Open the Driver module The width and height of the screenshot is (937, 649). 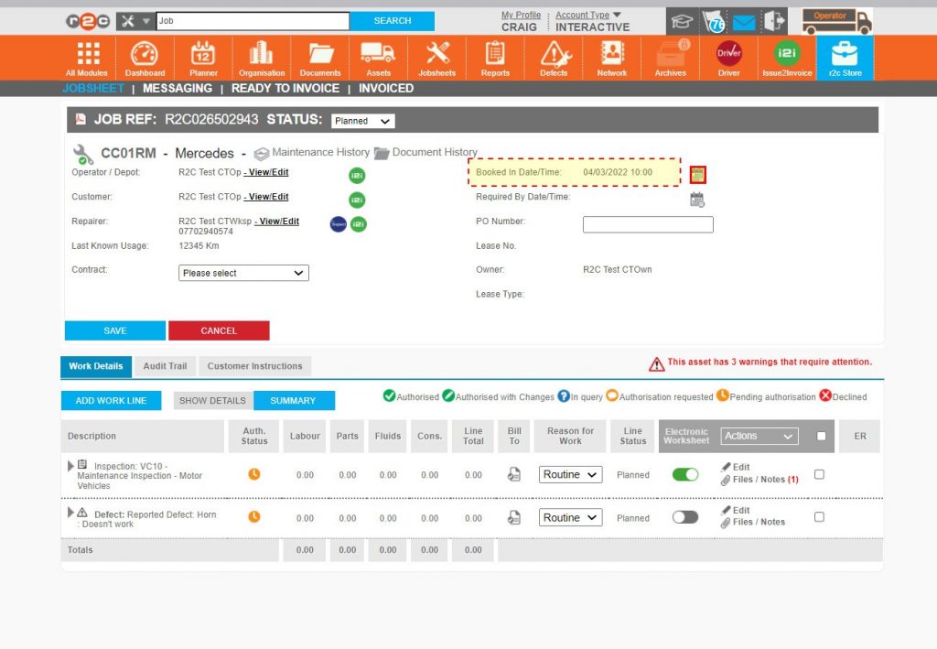point(729,59)
